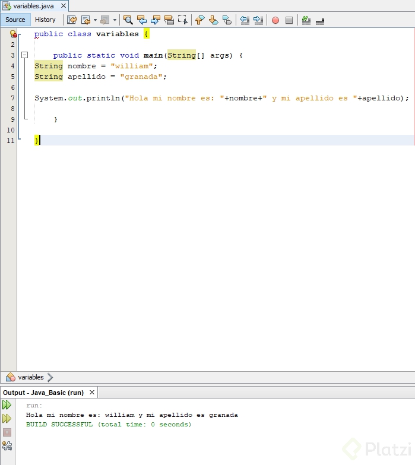This screenshot has width=415, height=465.
Task: Switch to the Source view tab
Action: click(x=15, y=20)
